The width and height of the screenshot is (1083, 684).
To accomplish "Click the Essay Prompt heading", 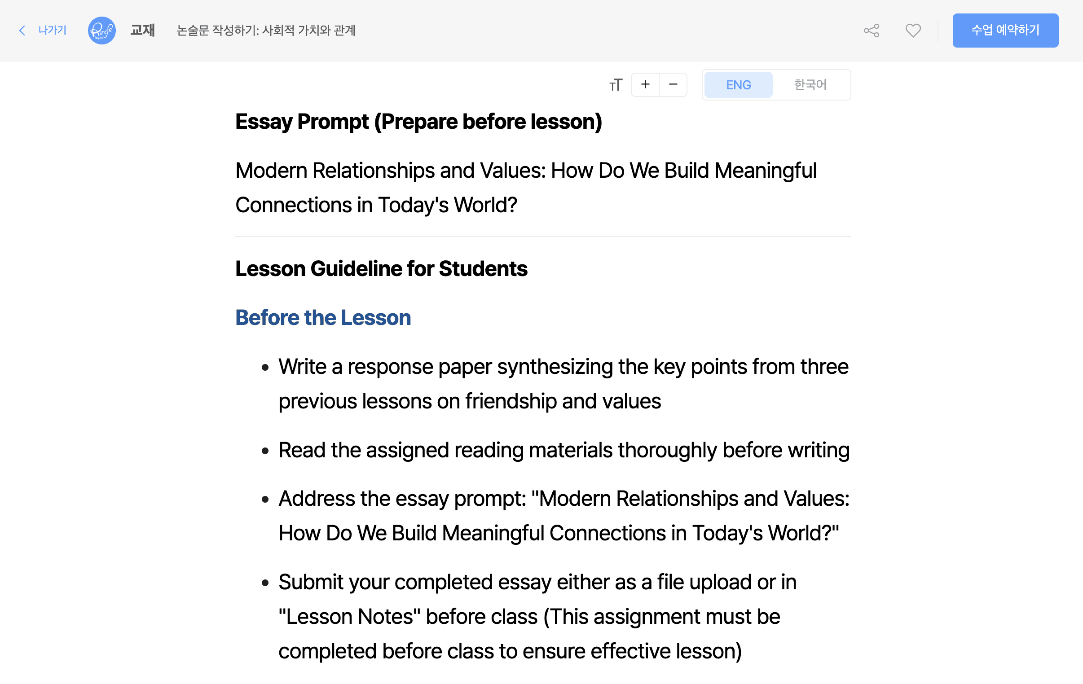I will tap(418, 122).
